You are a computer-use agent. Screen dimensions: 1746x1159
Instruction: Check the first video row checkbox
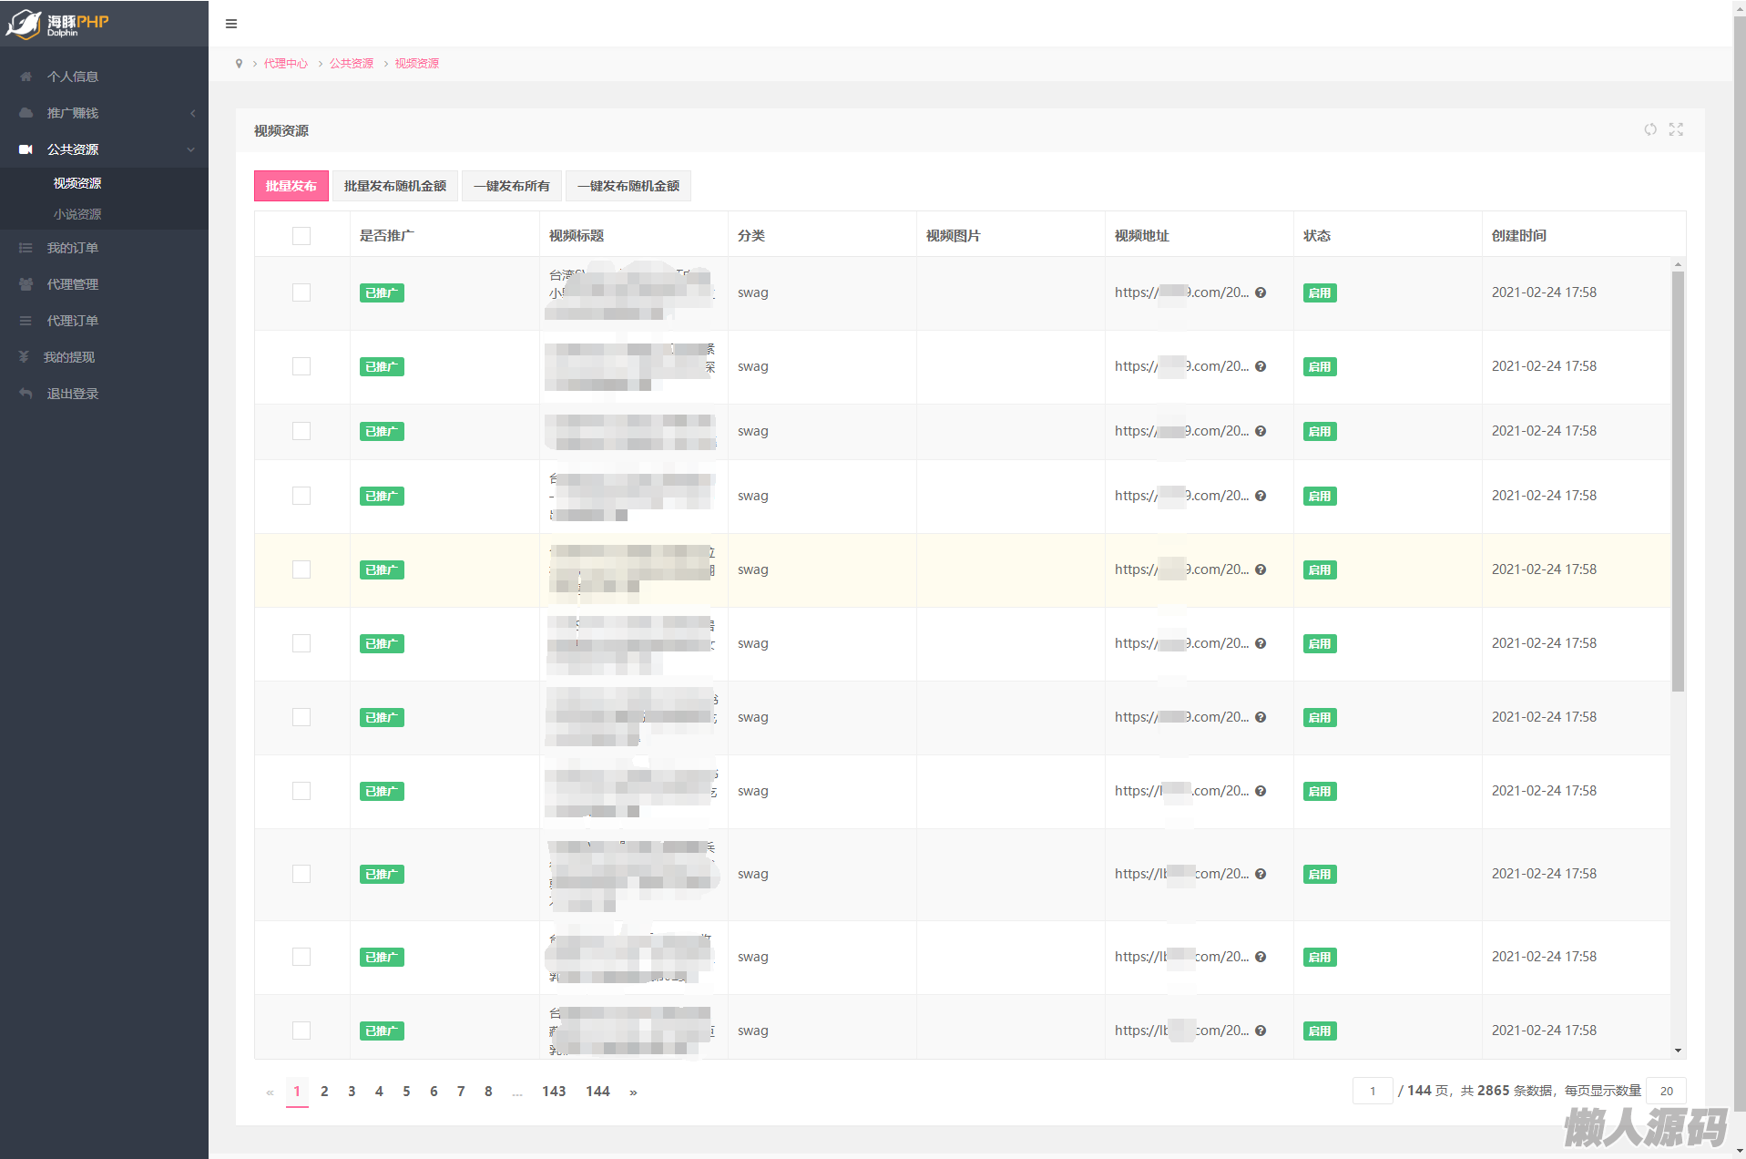tap(301, 292)
